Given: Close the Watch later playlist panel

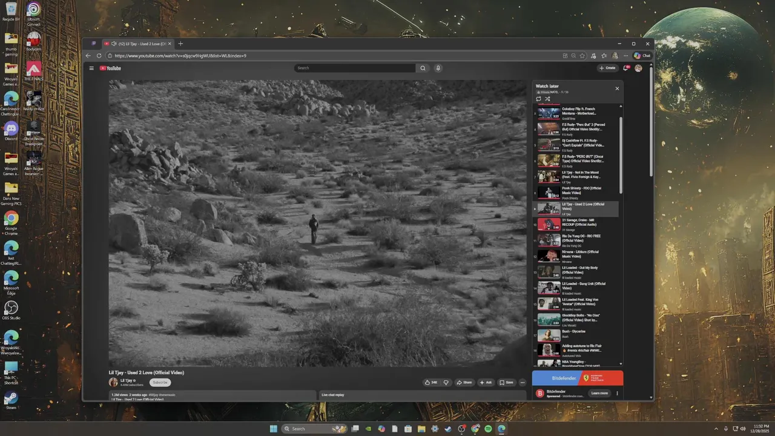Looking at the screenshot, I should point(617,88).
